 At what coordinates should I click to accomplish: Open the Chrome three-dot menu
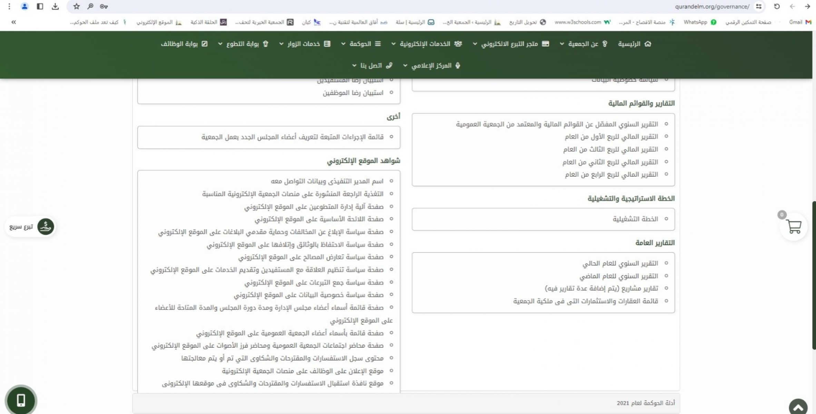[x=9, y=6]
